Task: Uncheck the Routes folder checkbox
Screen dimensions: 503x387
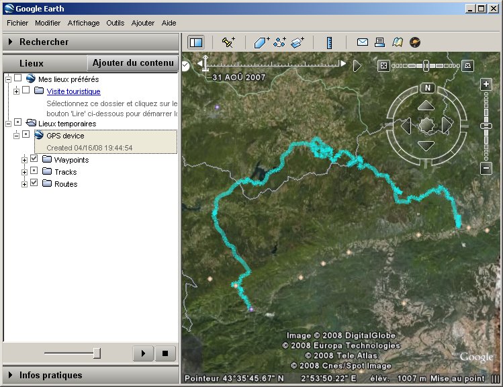Action: pos(34,183)
